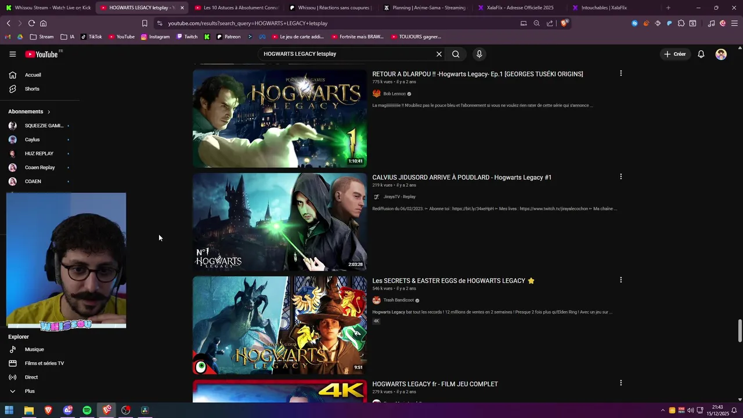The image size is (743, 418).
Task: Click the YouTube logo
Action: pyautogui.click(x=42, y=54)
